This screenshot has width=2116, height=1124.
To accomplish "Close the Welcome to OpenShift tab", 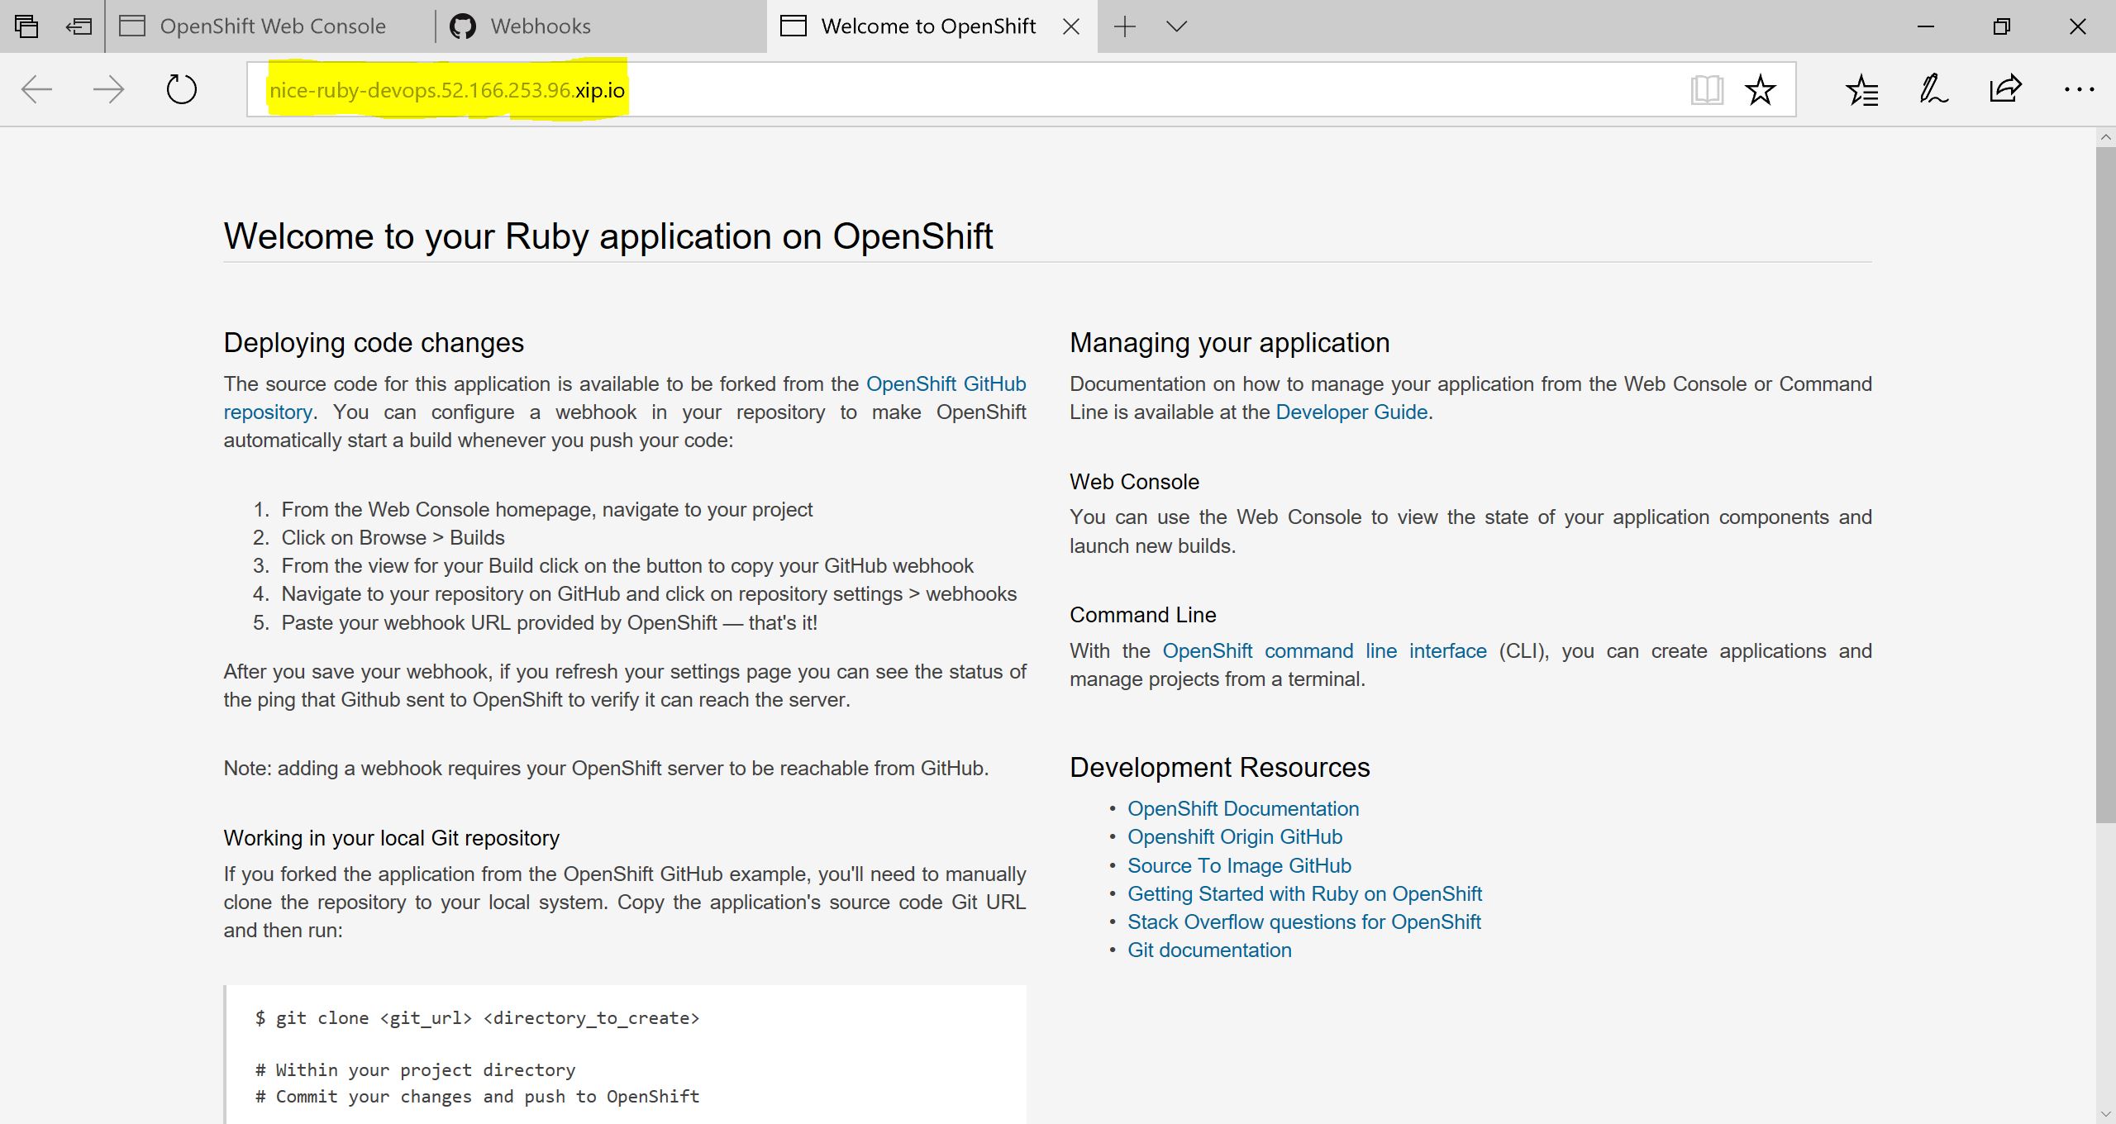I will point(1071,26).
